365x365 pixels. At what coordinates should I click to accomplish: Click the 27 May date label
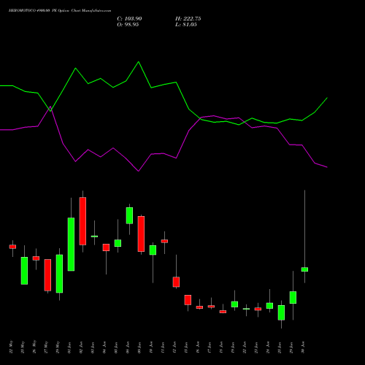(47, 347)
